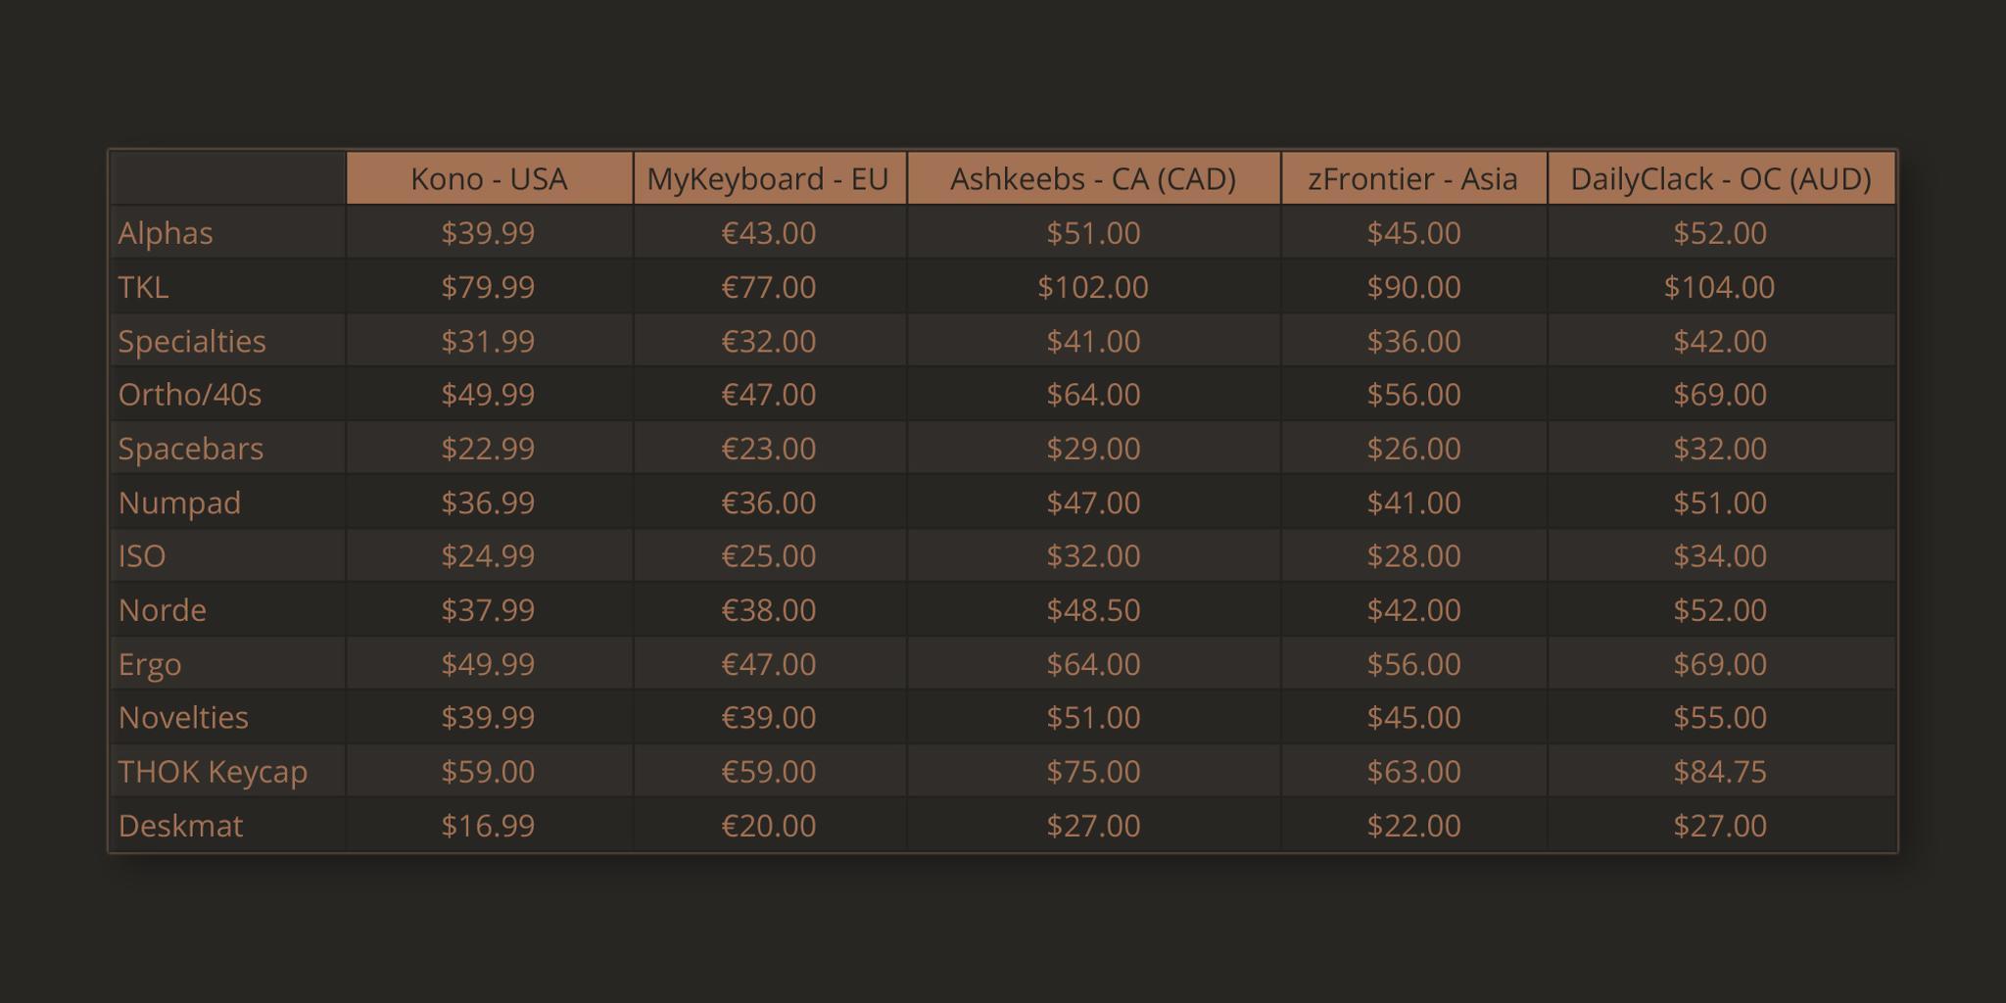Click the Numpad row label
Viewport: 2006px width, 1003px height.
click(179, 502)
